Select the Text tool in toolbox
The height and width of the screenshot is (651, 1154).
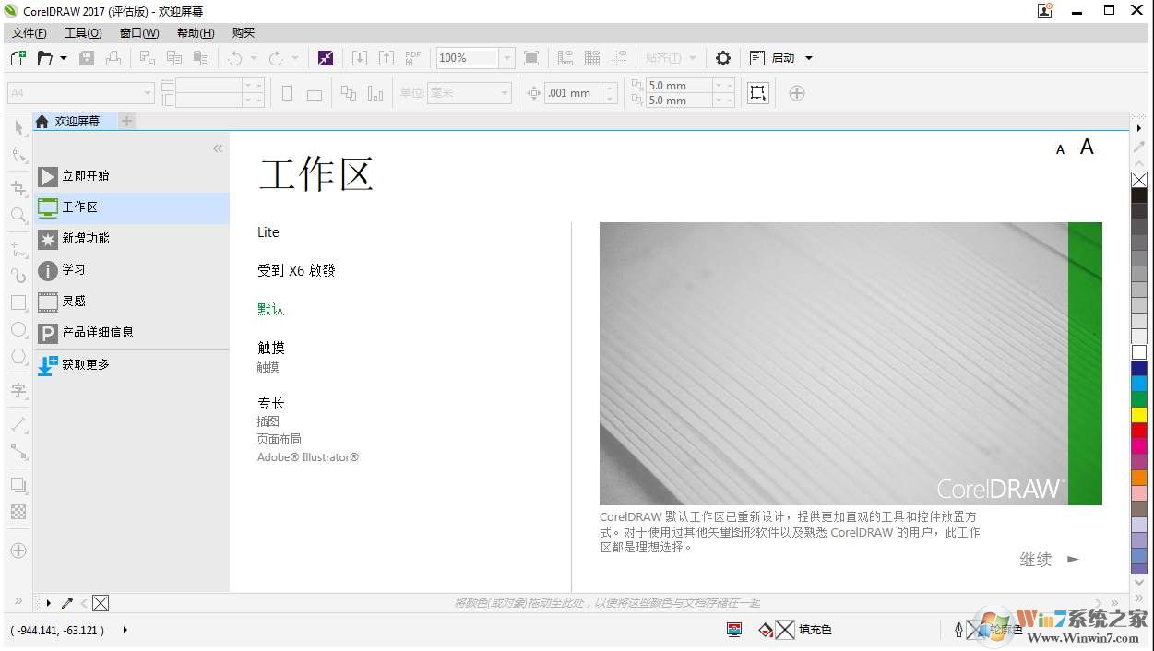tap(18, 390)
